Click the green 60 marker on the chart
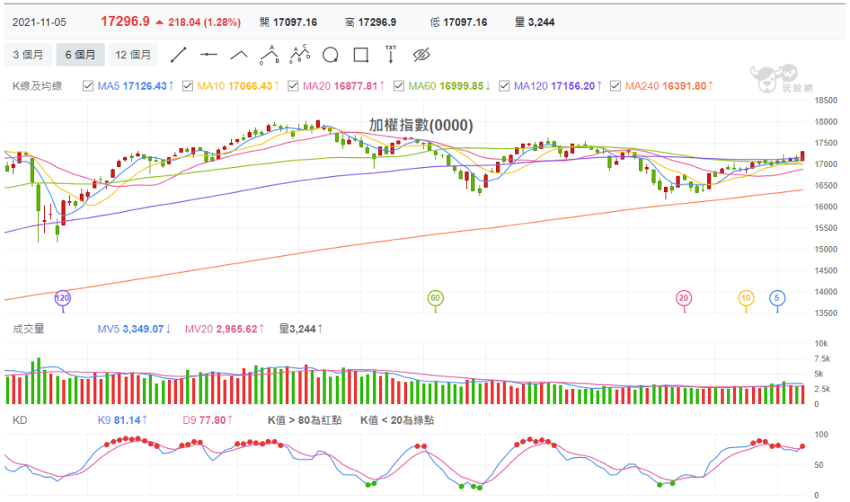The height and width of the screenshot is (502, 850). pyautogui.click(x=435, y=298)
